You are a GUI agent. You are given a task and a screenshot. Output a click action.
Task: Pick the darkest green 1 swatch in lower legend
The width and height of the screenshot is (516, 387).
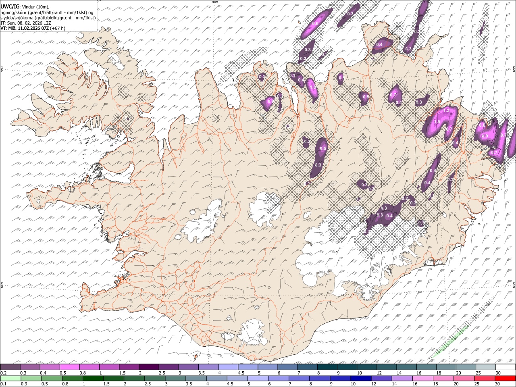[93, 378]
